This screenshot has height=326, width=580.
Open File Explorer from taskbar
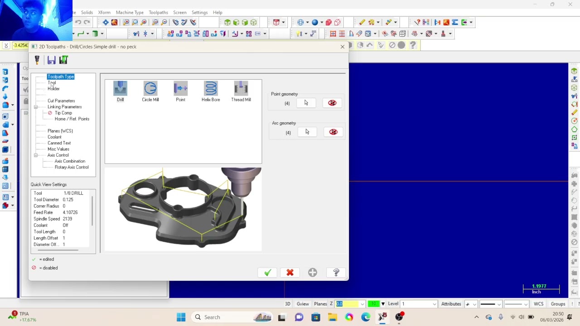[332, 317]
